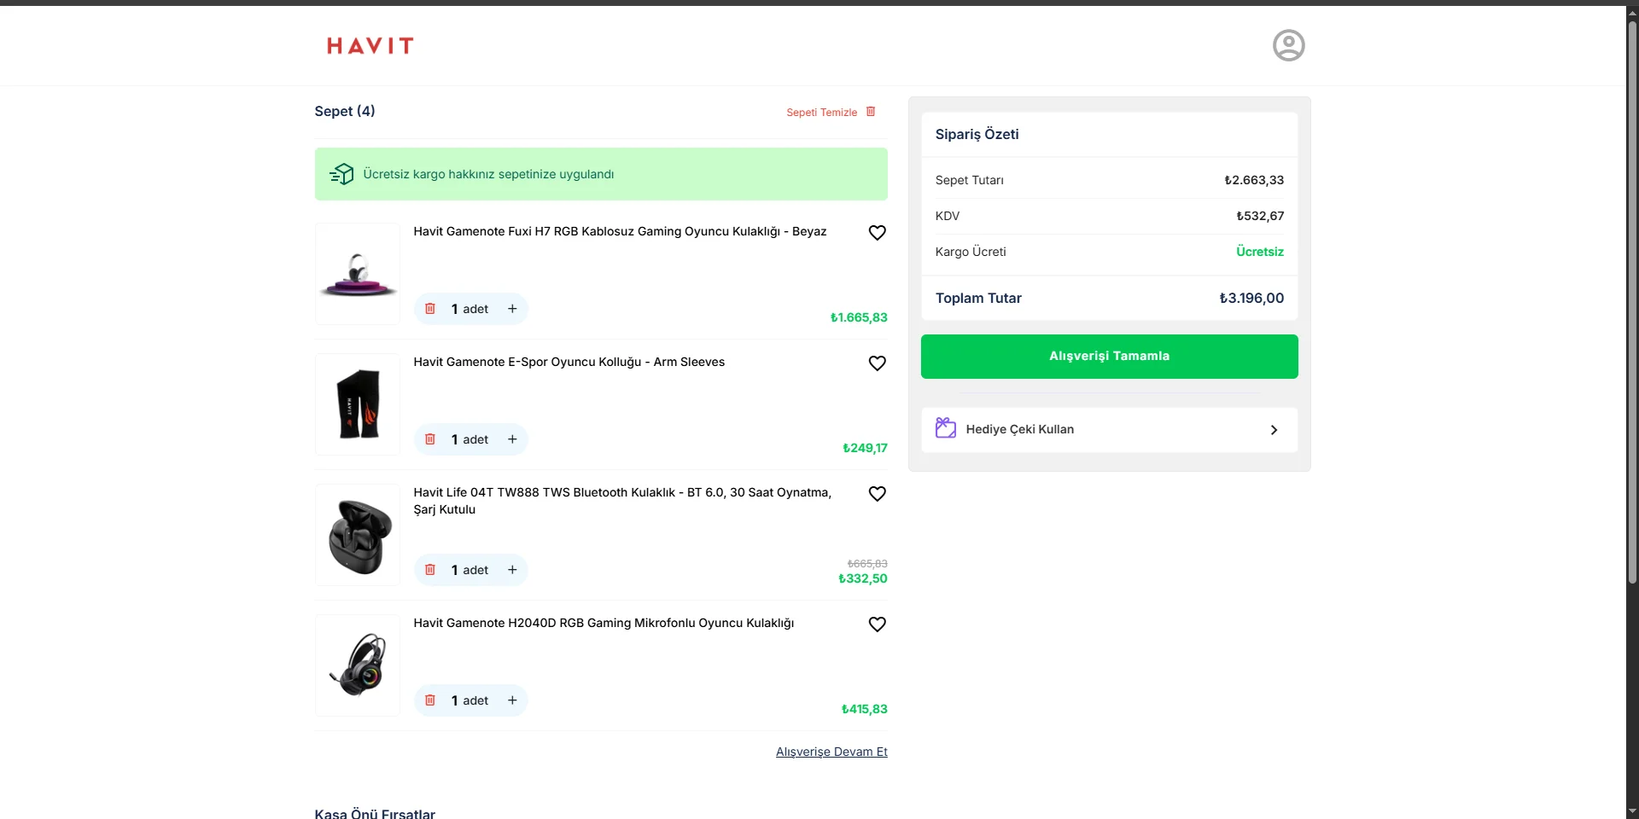The image size is (1639, 819).
Task: Delete the H2040D RGB headset from cart
Action: tap(430, 700)
